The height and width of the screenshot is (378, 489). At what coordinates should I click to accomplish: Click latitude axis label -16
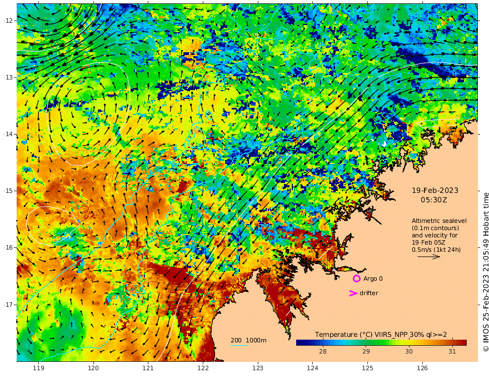pos(8,247)
